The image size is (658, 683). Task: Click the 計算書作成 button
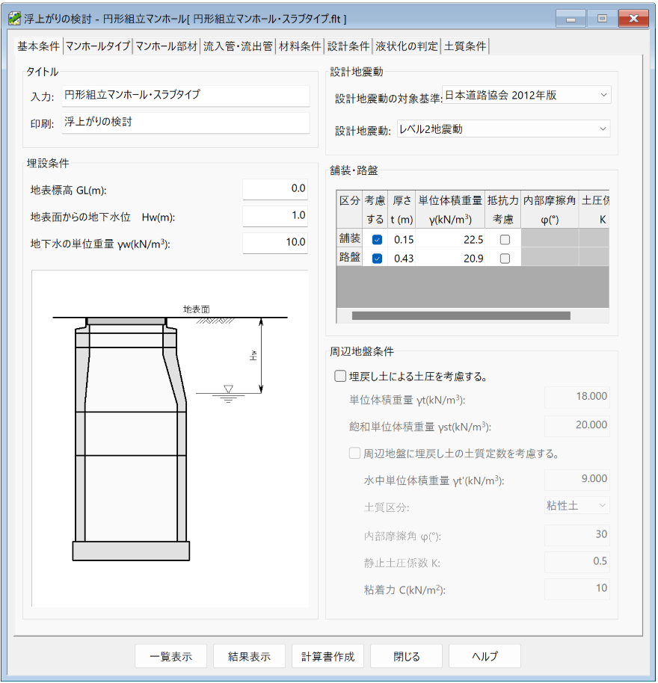tap(328, 656)
